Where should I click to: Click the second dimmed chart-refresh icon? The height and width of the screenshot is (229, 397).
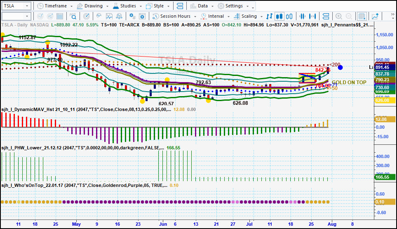pos(50,17)
